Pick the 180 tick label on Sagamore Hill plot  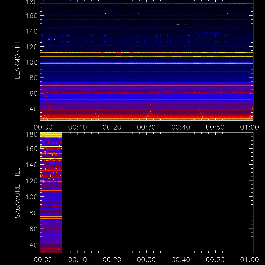pos(31,134)
